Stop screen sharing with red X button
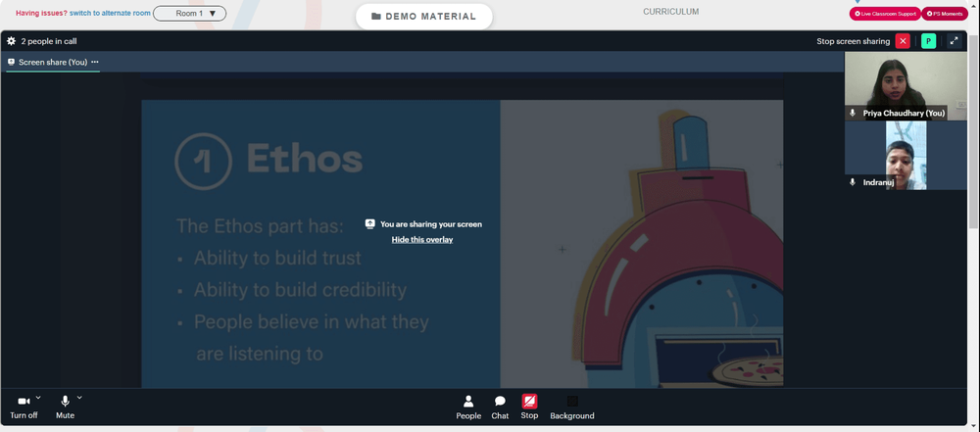980x432 pixels. click(x=903, y=41)
